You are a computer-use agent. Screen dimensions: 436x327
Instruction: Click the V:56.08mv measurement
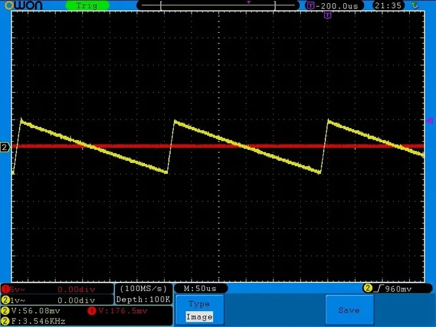36,311
